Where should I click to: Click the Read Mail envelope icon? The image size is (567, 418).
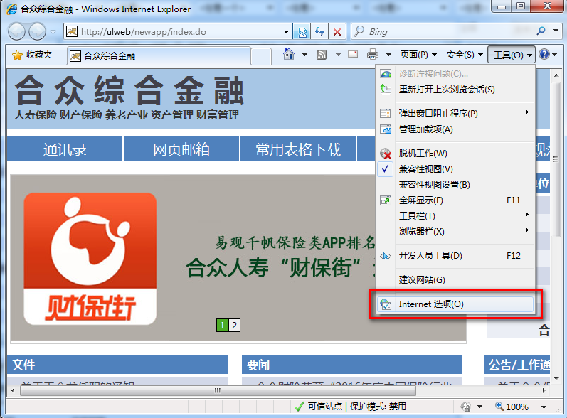click(353, 55)
